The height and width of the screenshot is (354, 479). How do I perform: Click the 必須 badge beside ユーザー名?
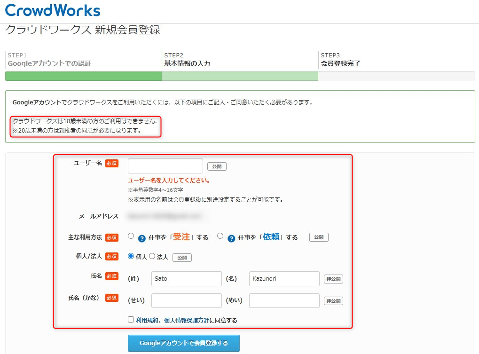click(x=112, y=164)
